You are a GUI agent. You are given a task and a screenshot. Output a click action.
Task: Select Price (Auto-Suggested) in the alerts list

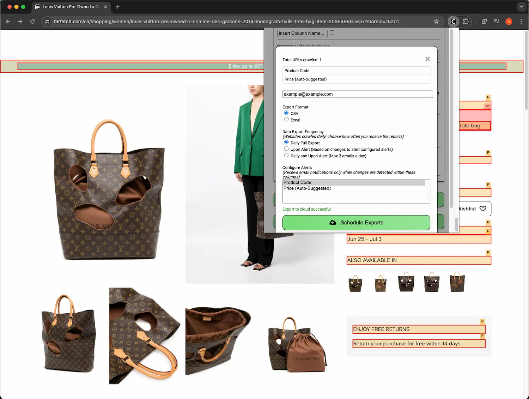[x=307, y=188]
